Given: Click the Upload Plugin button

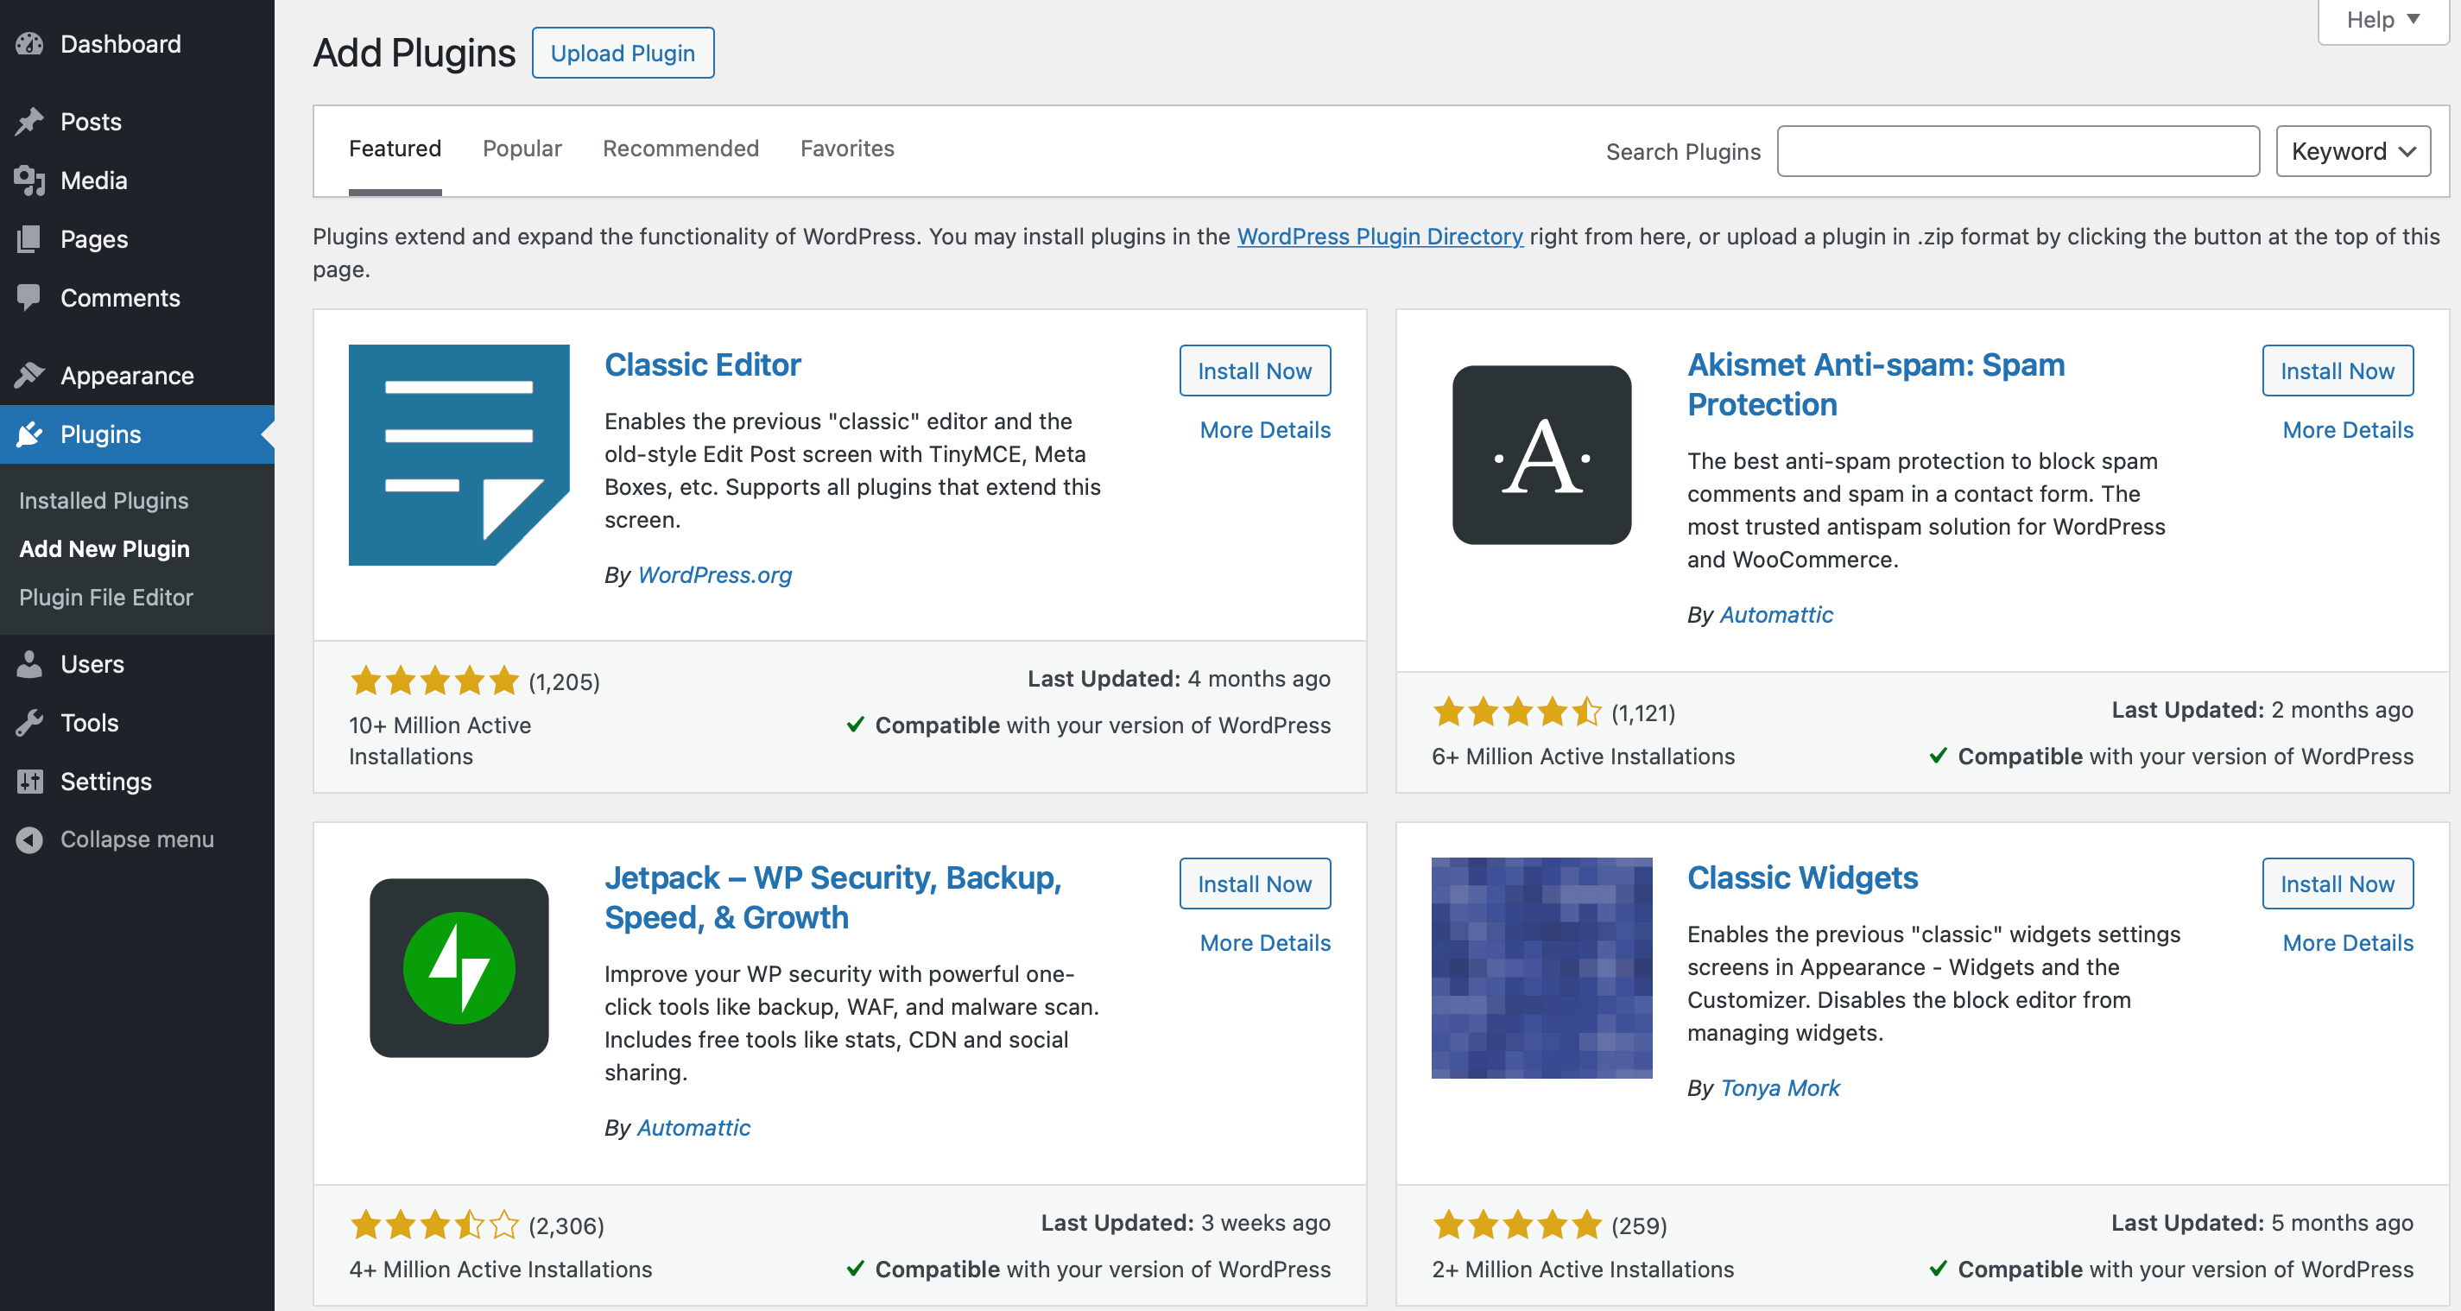Looking at the screenshot, I should click(622, 53).
